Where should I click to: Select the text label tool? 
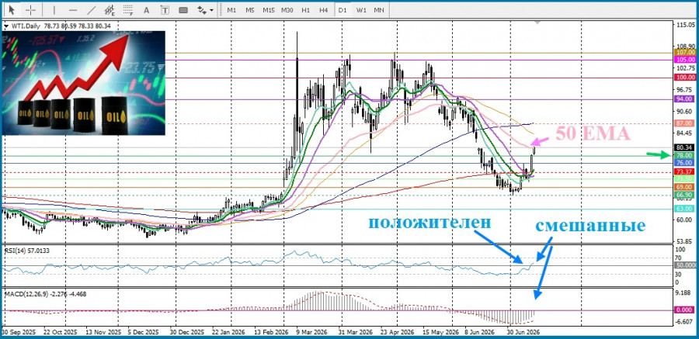[165, 9]
